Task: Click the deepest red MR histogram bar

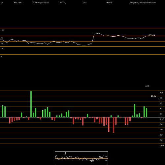Action: click(114, 125)
